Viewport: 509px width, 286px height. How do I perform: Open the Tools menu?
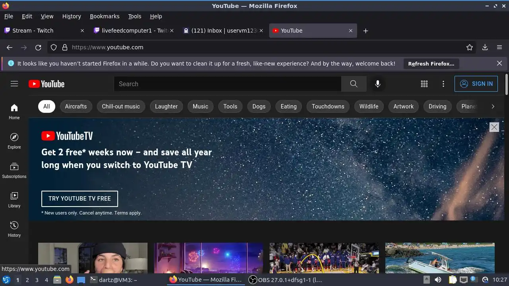coord(135,16)
